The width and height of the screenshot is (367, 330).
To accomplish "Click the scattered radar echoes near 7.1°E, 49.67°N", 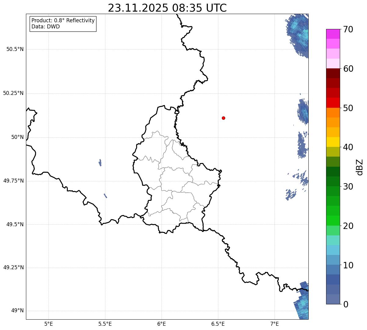I will (x=291, y=194).
